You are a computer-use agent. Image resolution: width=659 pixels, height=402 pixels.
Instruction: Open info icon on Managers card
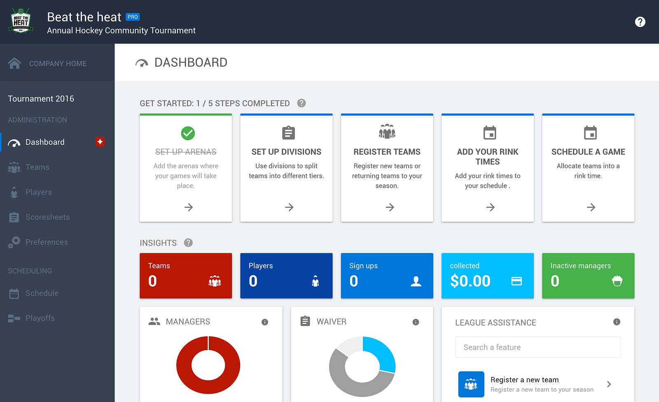pos(265,322)
